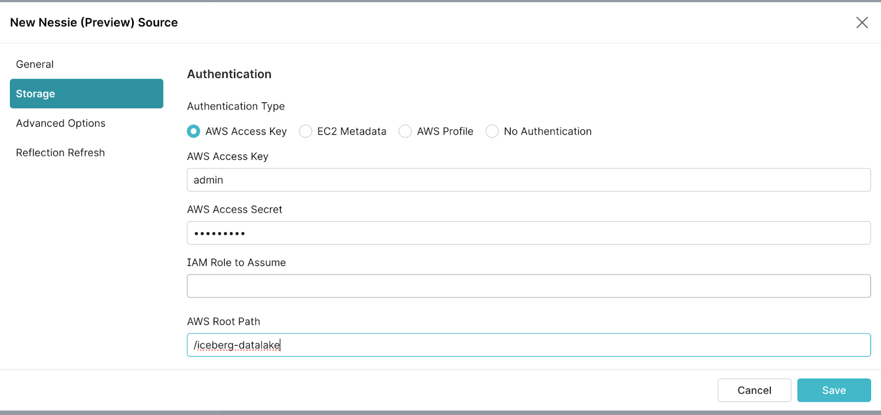881x415 pixels.
Task: Select AWS Access Key authentication radio button
Action: pyautogui.click(x=193, y=132)
